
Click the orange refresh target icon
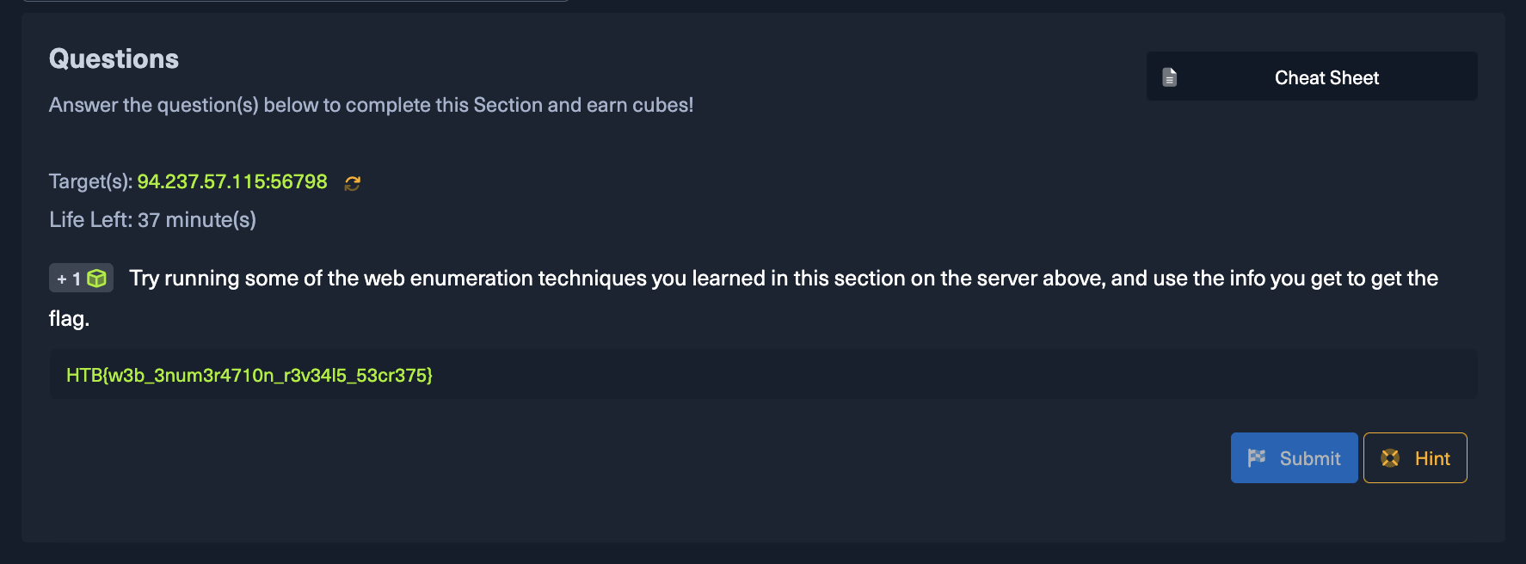tap(353, 182)
